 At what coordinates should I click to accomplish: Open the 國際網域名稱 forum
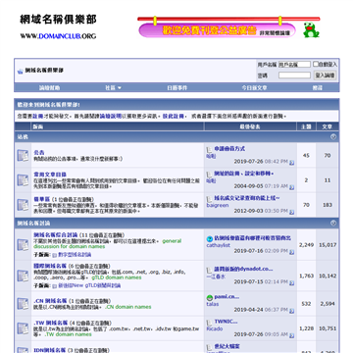click(50, 266)
